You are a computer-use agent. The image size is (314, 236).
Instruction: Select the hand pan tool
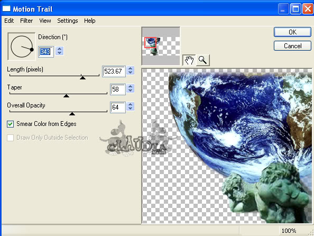pos(189,60)
